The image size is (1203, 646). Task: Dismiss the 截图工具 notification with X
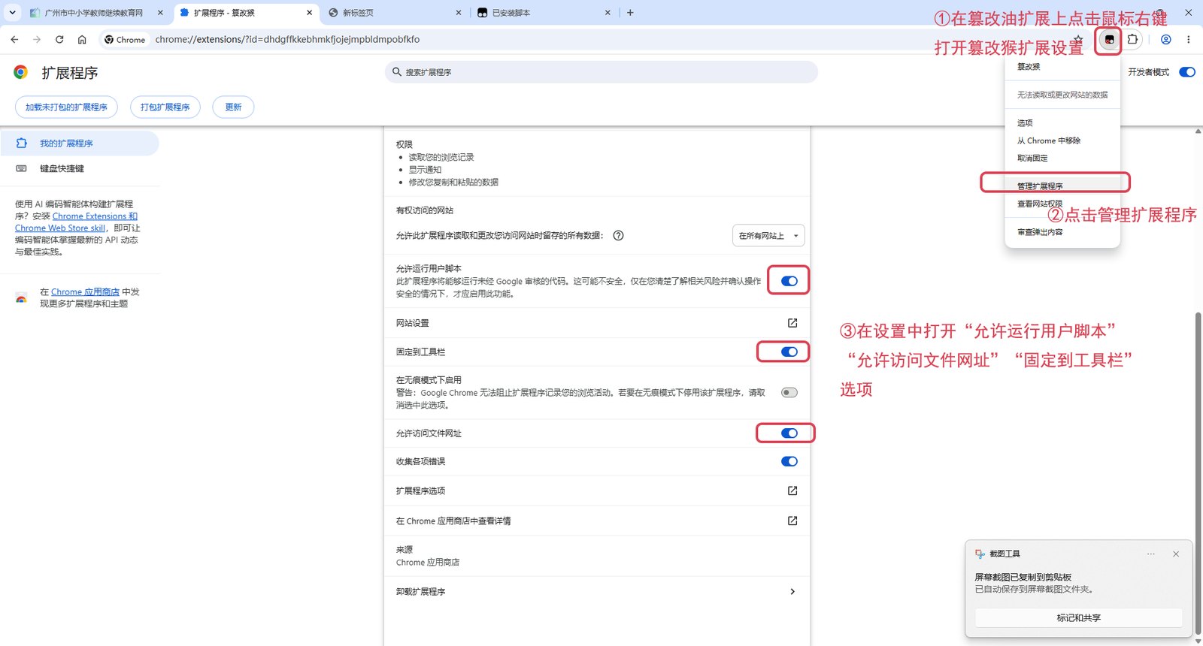(1176, 554)
